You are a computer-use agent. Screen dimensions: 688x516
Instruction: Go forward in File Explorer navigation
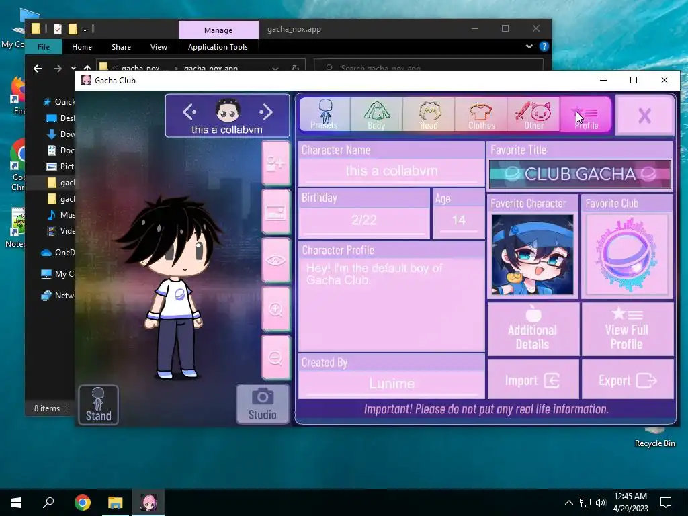point(58,69)
